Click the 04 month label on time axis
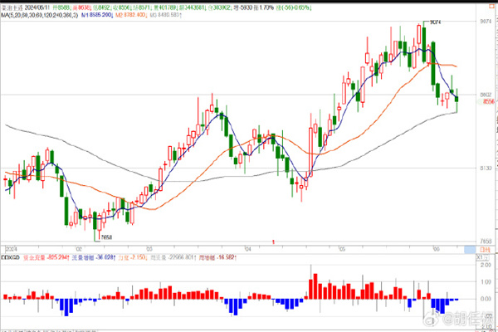 [x=247, y=248]
